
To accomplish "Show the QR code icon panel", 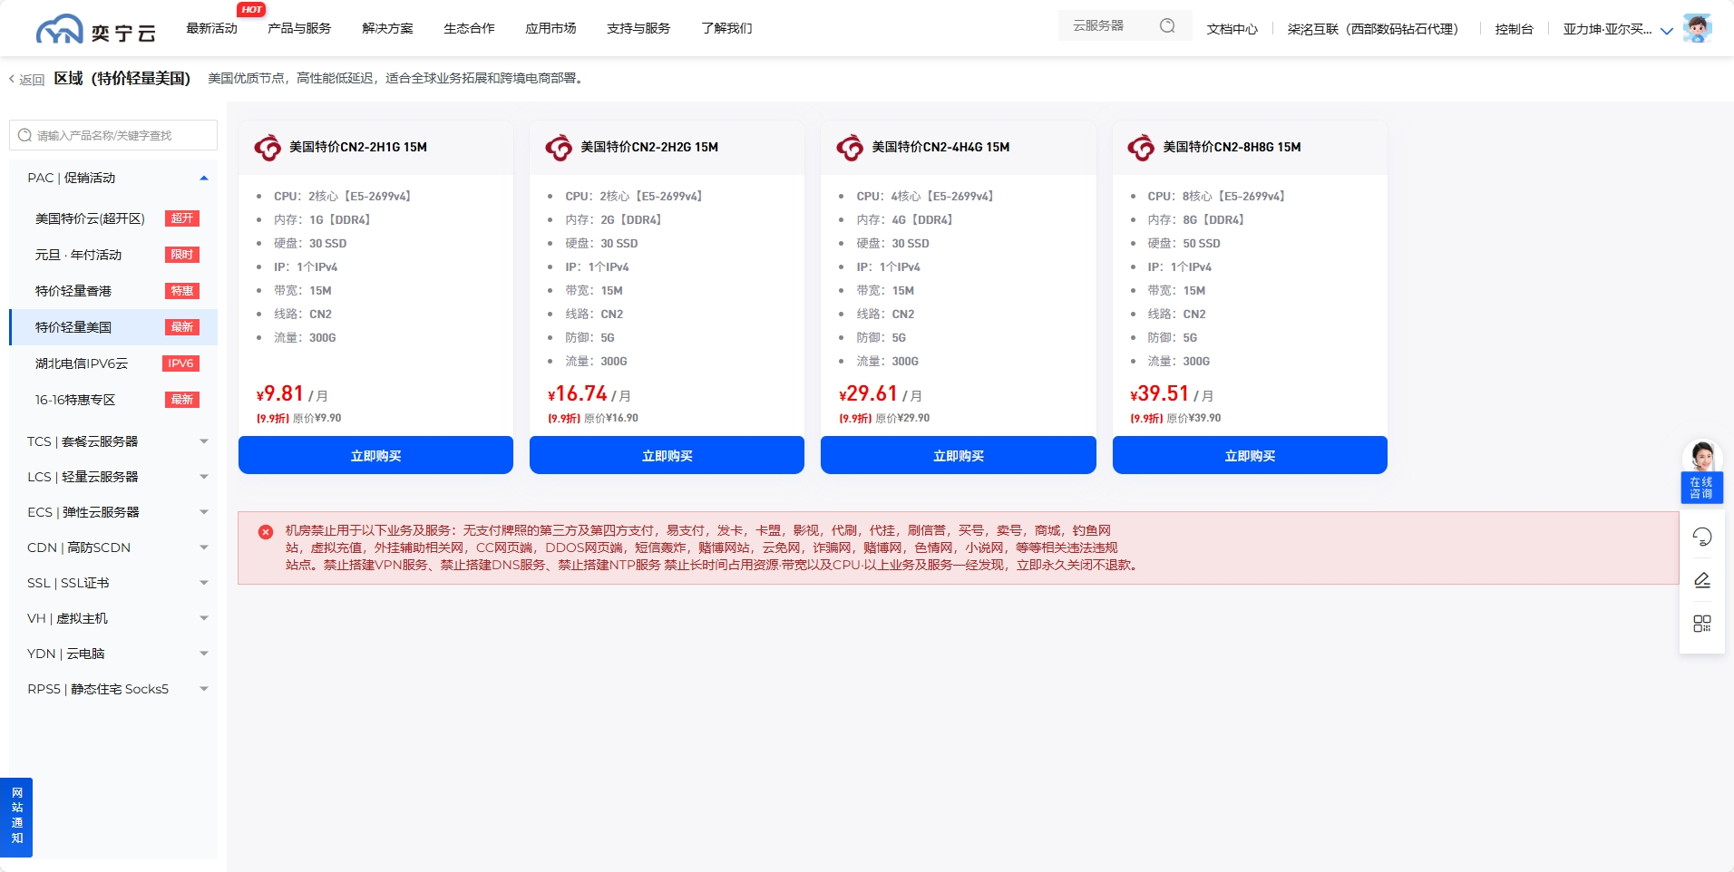I will [x=1701, y=624].
